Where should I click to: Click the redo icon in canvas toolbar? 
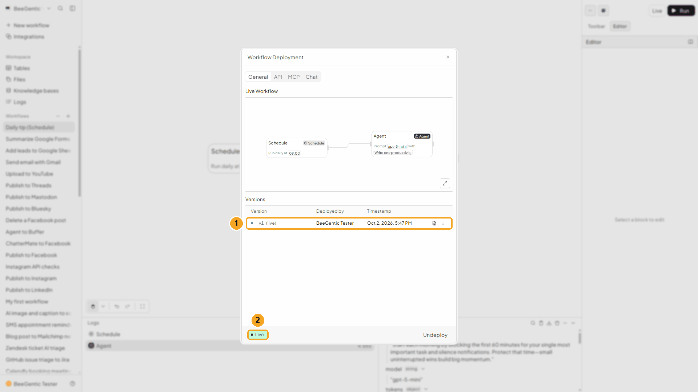tap(128, 306)
